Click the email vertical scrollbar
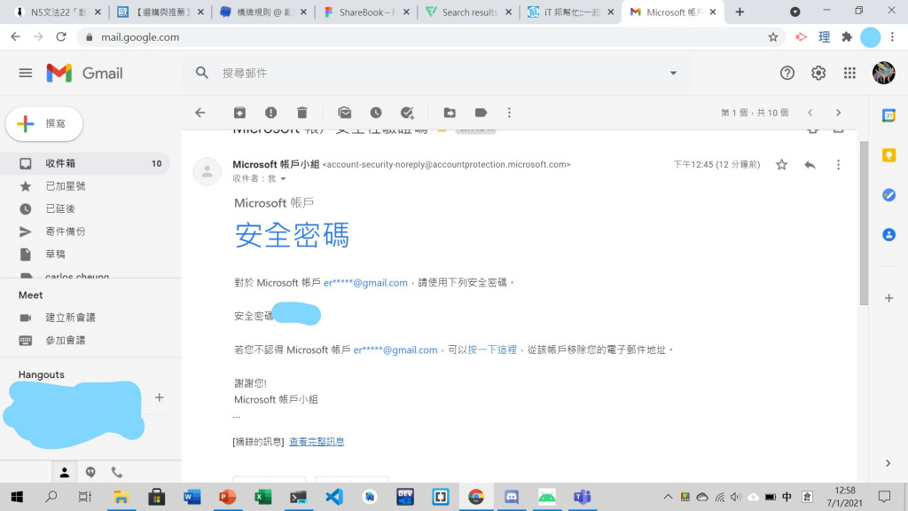Image resolution: width=908 pixels, height=511 pixels. 864,223
